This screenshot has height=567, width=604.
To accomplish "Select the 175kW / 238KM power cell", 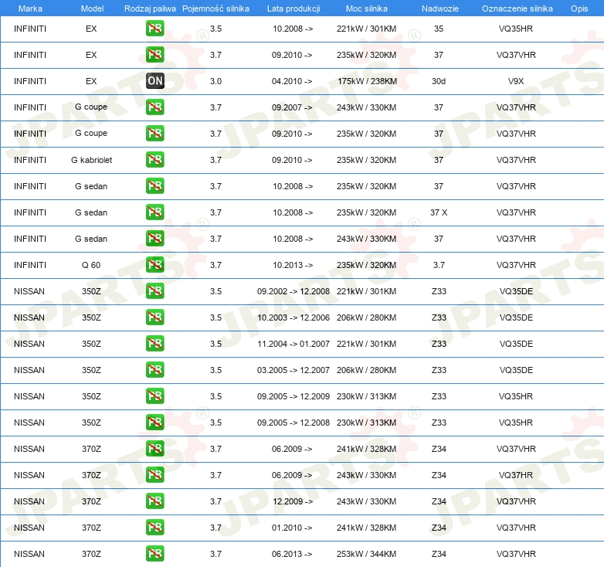I will coord(367,81).
